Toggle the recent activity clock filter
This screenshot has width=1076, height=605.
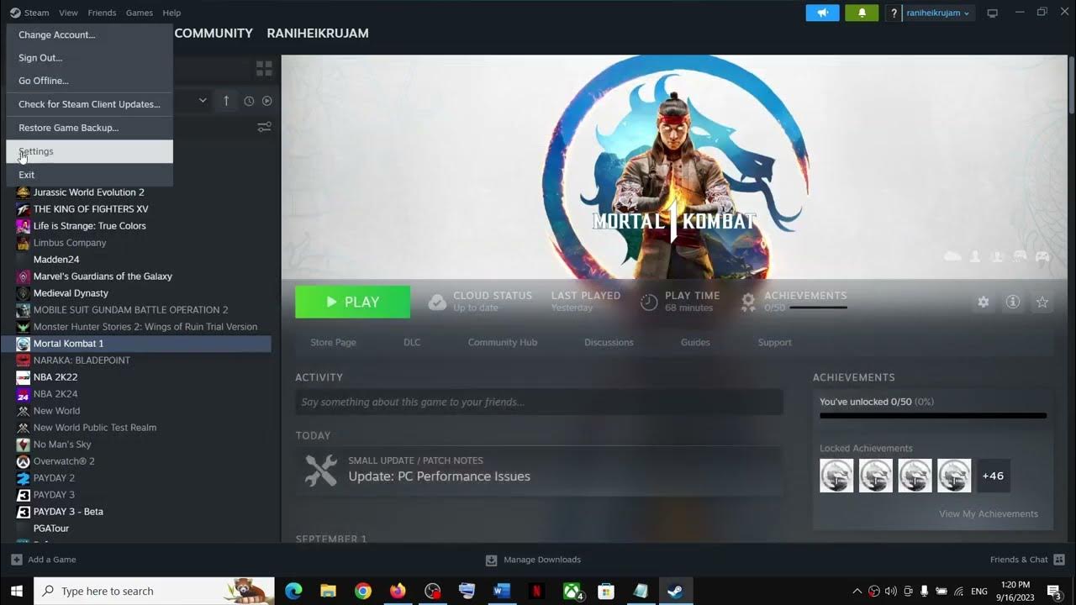pos(249,101)
